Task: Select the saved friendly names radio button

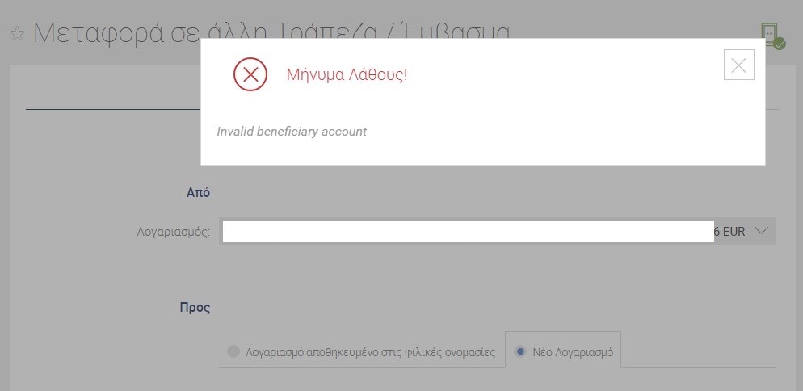Action: (233, 351)
